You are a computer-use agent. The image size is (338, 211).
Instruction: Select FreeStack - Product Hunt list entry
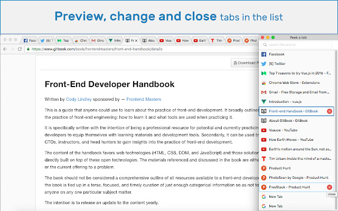(297, 187)
